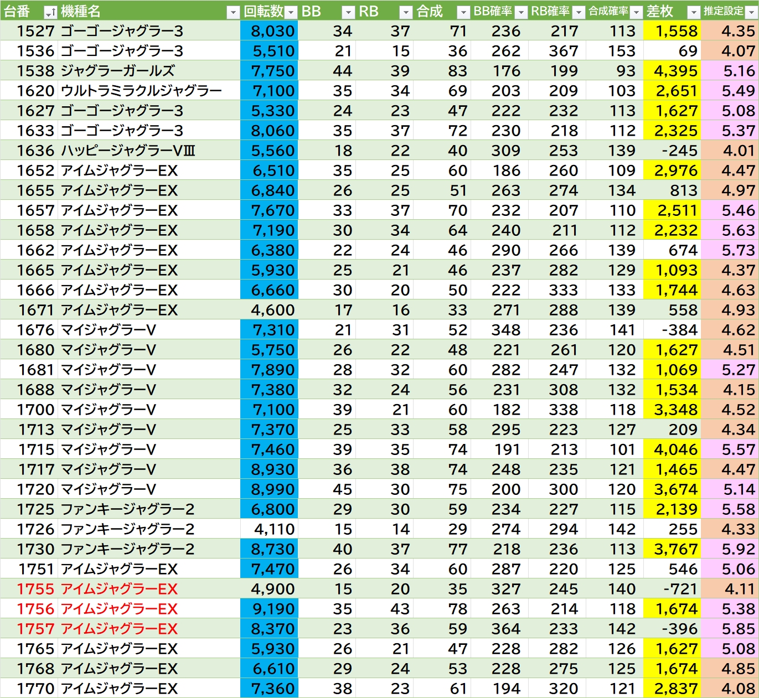Open the 差枚 column filter dropdown
The image size is (759, 698).
pyautogui.click(x=694, y=12)
